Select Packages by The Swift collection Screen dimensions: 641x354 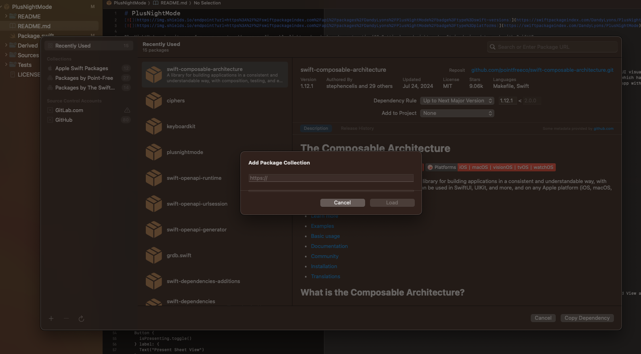88,87
